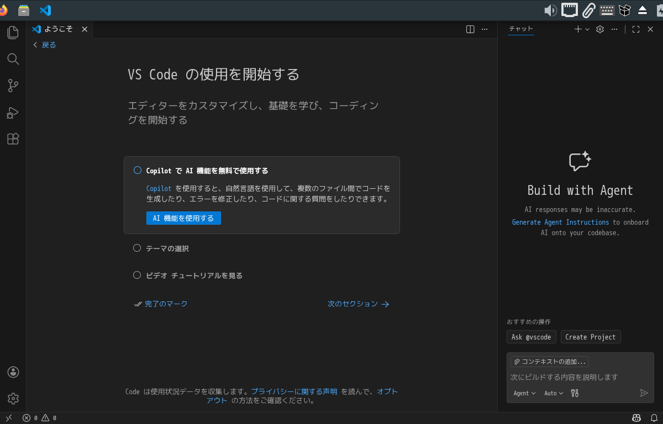Start a new chat with plus icon

(578, 29)
